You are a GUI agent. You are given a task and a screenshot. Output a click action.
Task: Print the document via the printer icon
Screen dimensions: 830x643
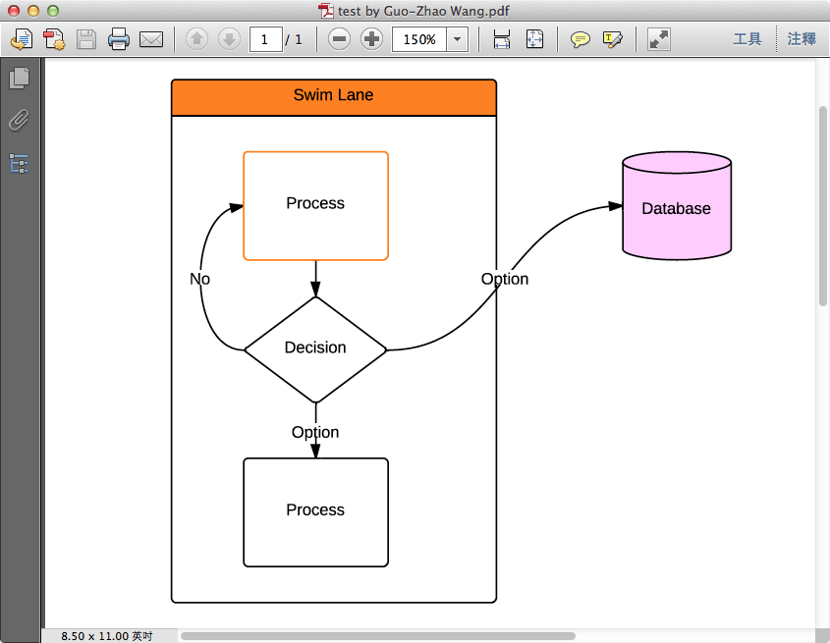tap(119, 39)
